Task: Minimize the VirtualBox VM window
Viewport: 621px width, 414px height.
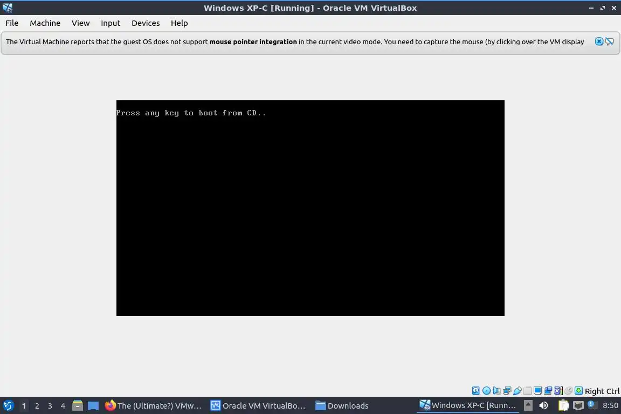Action: (x=591, y=8)
